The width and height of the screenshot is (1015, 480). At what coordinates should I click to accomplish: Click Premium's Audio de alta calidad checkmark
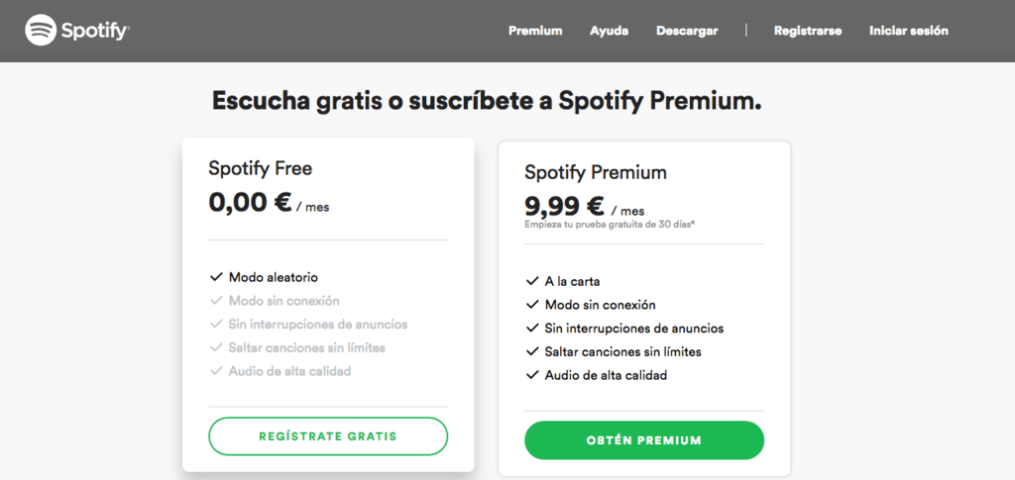coord(532,376)
